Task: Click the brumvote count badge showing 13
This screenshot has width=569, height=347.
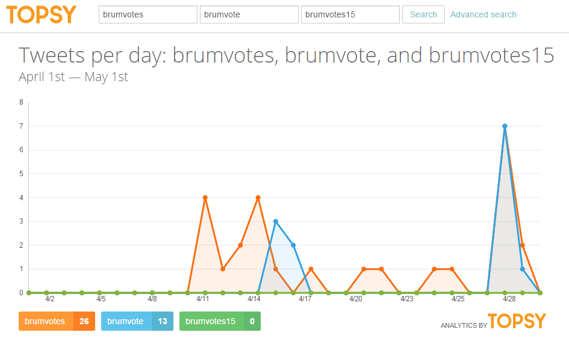Action: tap(163, 321)
